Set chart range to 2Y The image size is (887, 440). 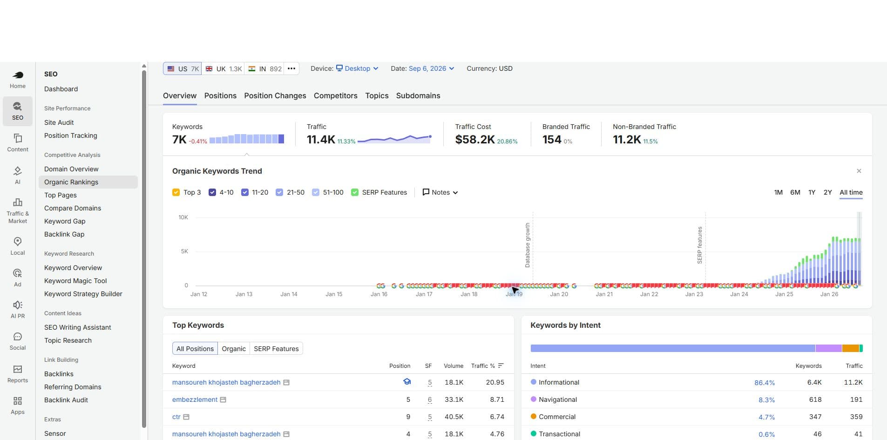point(828,192)
